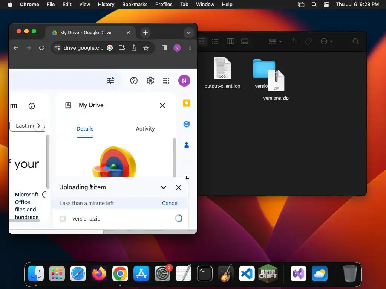Close the My Drive details panel
This screenshot has height=289, width=386.
pyautogui.click(x=162, y=105)
